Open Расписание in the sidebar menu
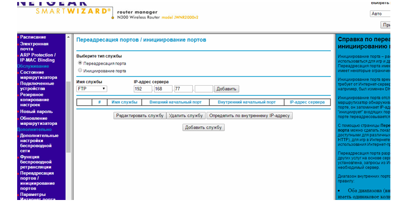Image resolution: width=407 pixels, height=203 pixels. [x=33, y=37]
